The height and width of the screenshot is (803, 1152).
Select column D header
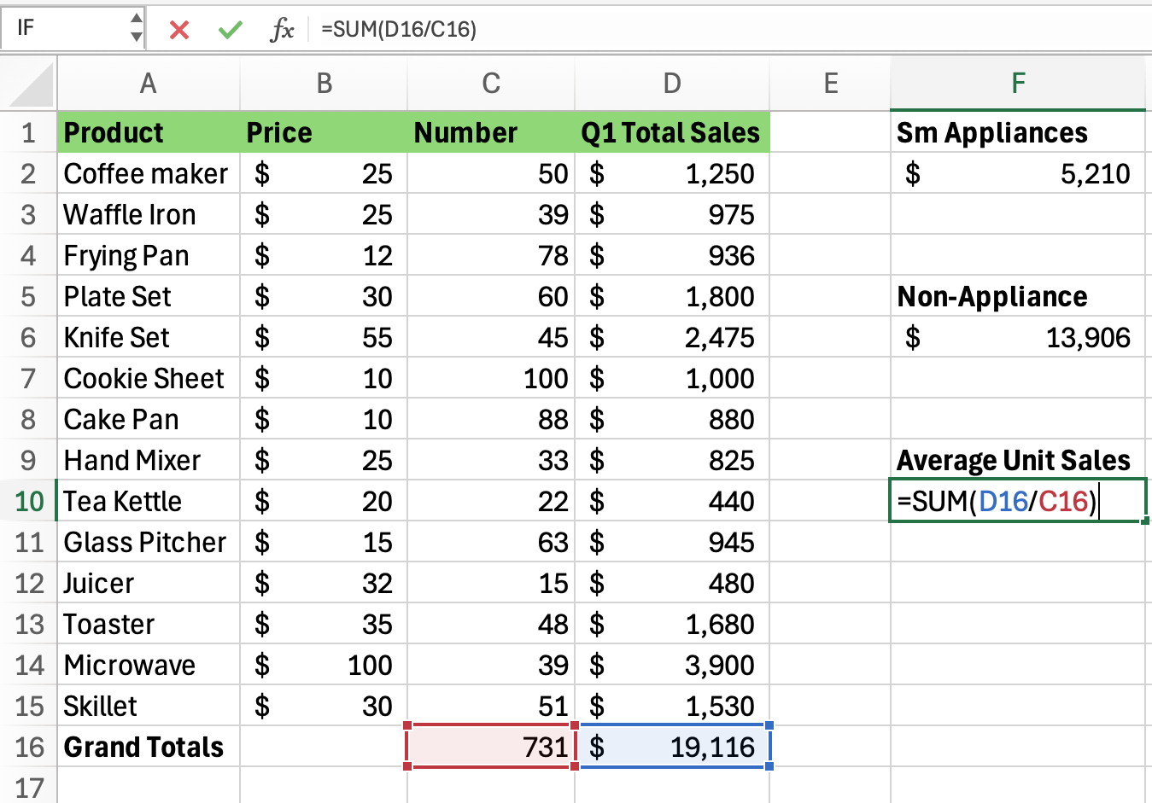tap(672, 83)
